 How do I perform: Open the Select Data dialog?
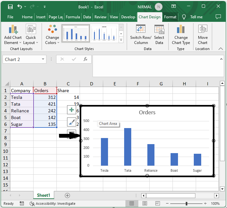(x=159, y=30)
